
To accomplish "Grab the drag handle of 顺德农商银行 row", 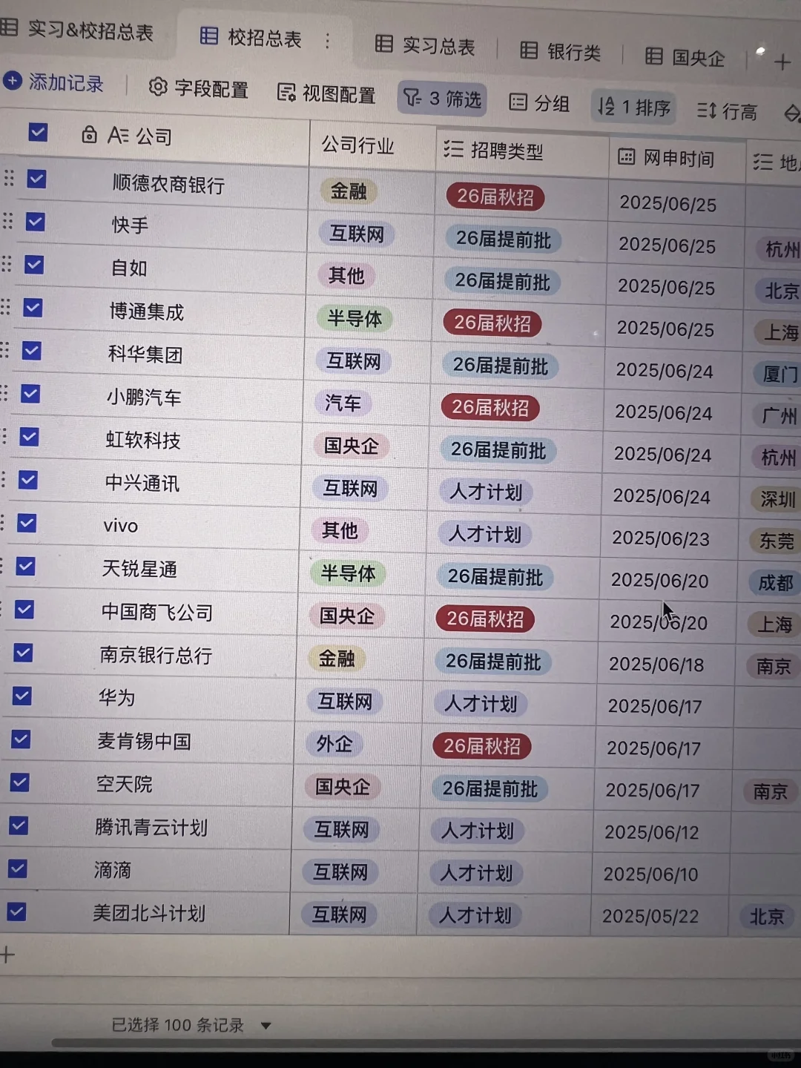I will pos(9,178).
